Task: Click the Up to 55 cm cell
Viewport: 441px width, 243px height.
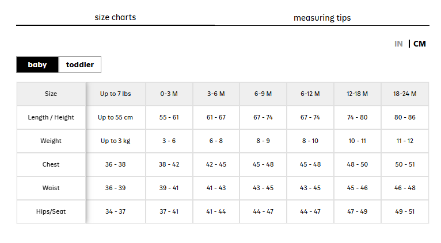Action: click(115, 117)
